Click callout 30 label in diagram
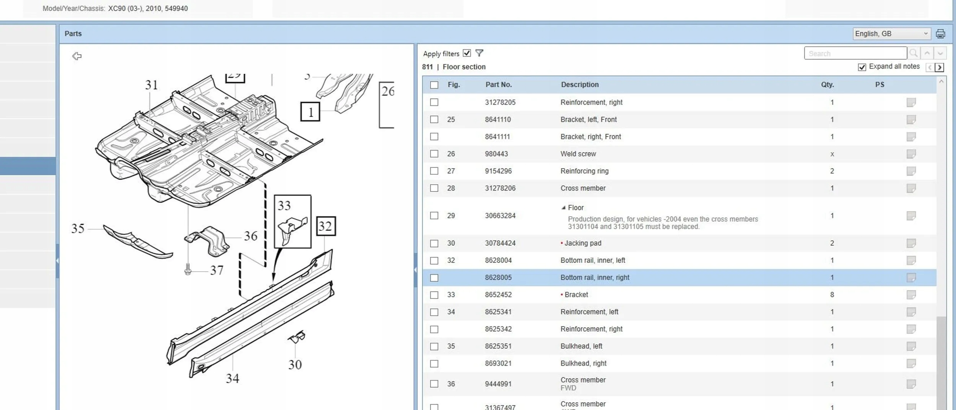 coord(295,365)
